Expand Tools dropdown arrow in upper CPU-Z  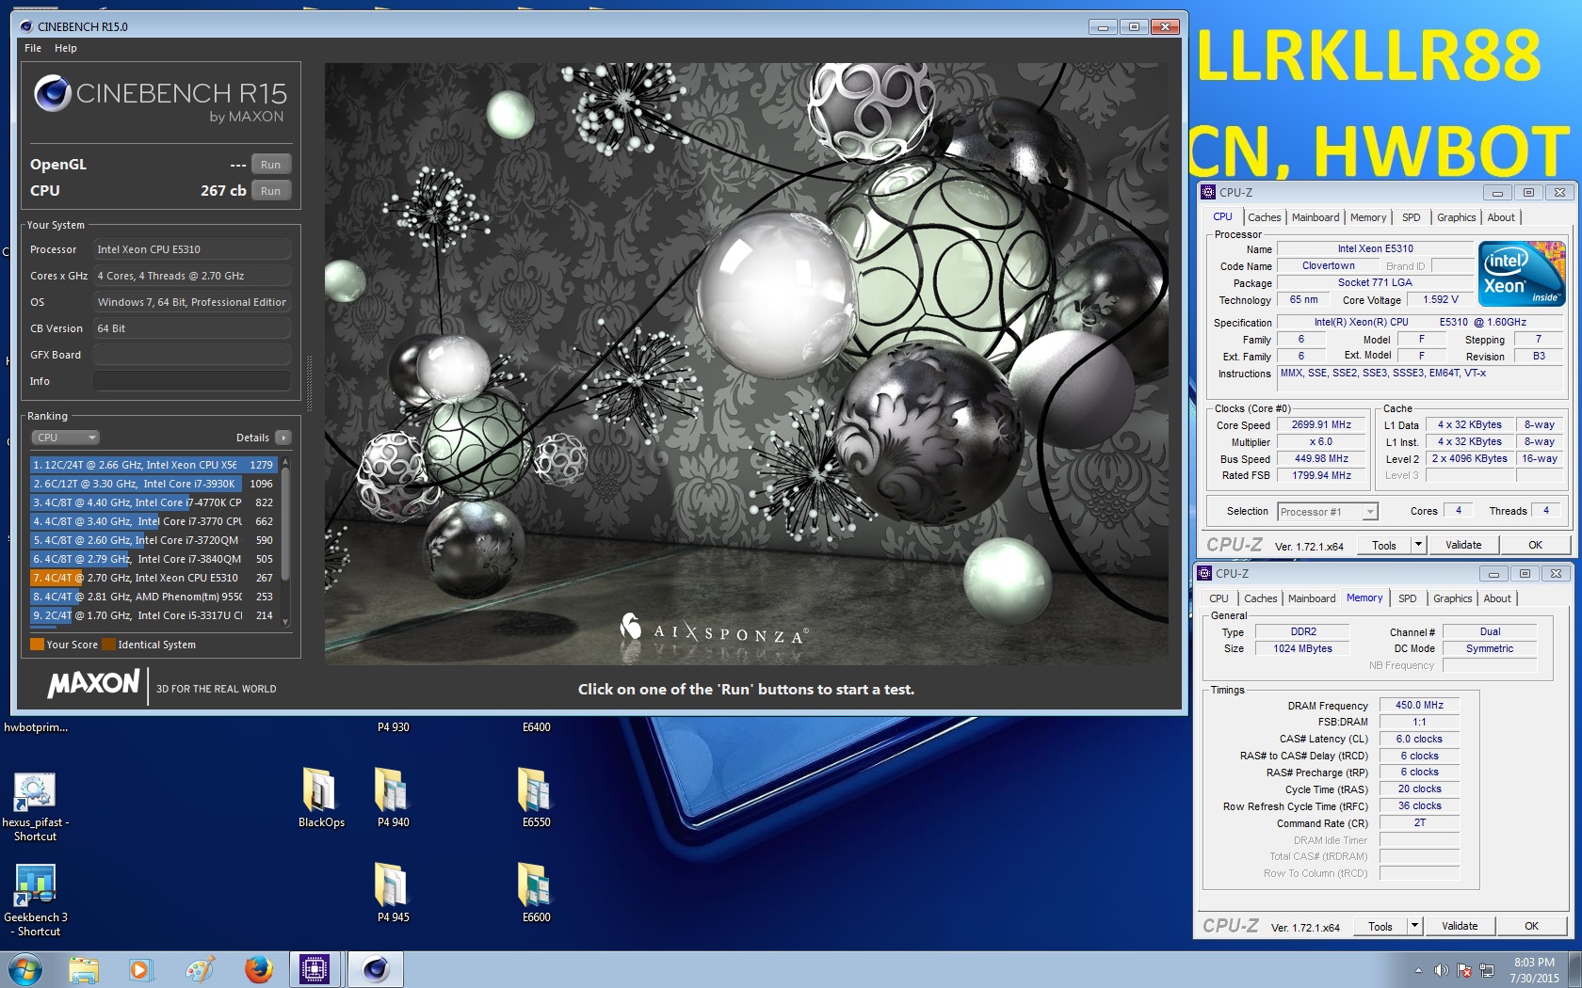(1417, 545)
